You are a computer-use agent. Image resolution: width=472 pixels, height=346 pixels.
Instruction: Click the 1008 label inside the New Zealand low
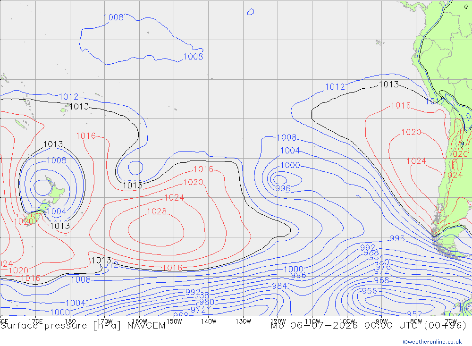57,160
